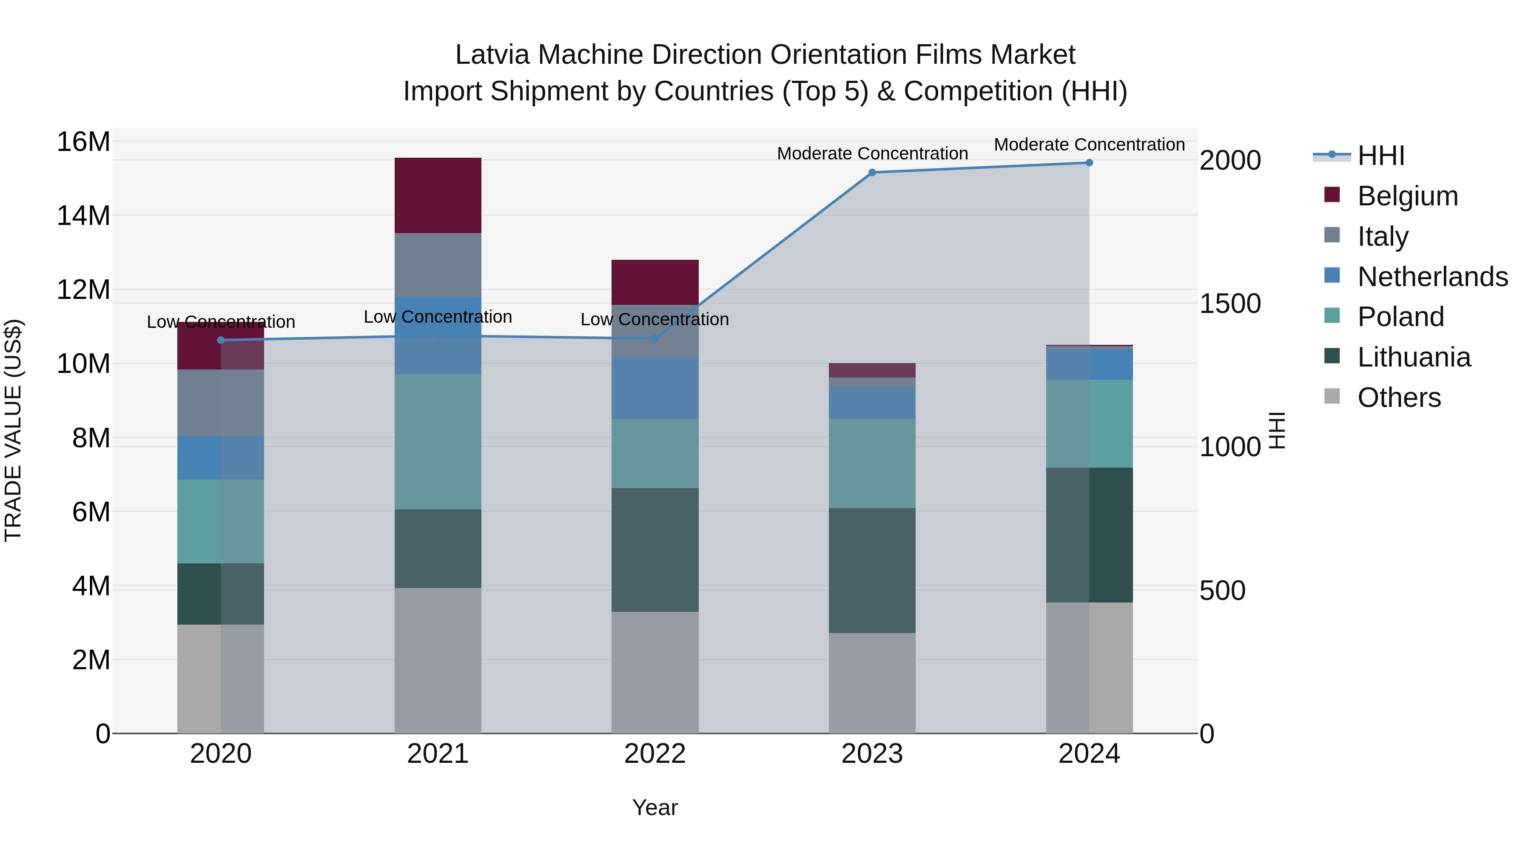Click the 2023 Others bar segment
This screenshot has width=1531, height=861.
point(872,683)
